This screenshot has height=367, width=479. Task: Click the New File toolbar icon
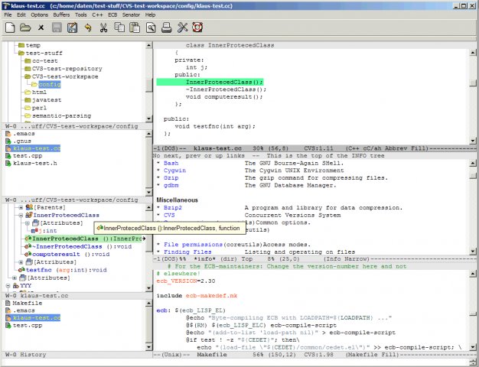tap(10, 28)
